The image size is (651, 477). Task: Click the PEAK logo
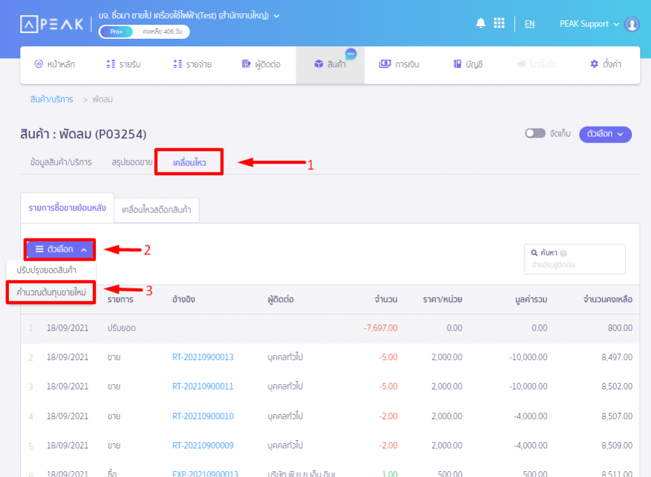pyautogui.click(x=52, y=24)
